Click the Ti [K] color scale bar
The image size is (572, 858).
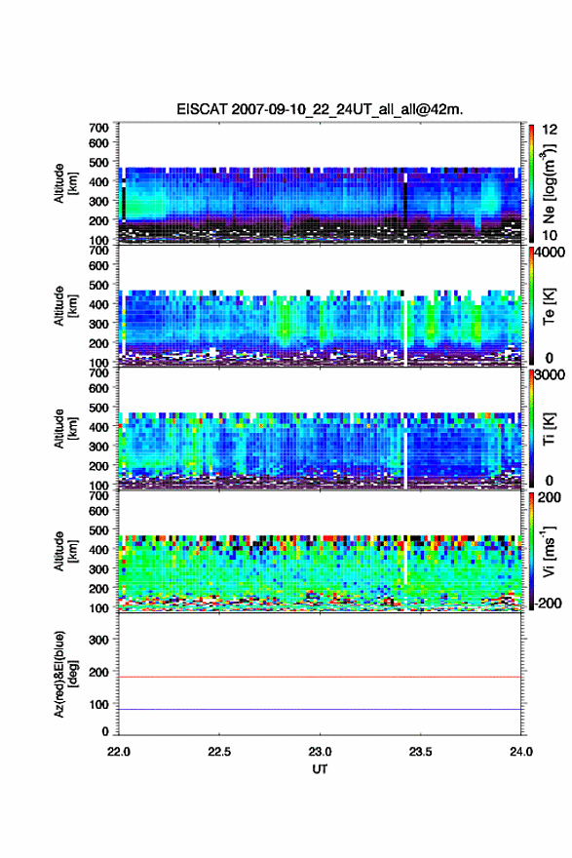531,428
